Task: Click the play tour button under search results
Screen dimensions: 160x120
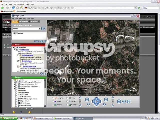Action: (41, 41)
